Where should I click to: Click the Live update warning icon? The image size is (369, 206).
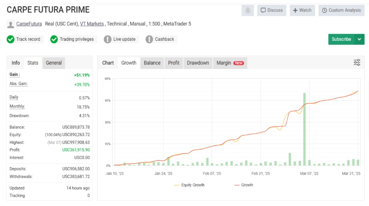pos(108,39)
